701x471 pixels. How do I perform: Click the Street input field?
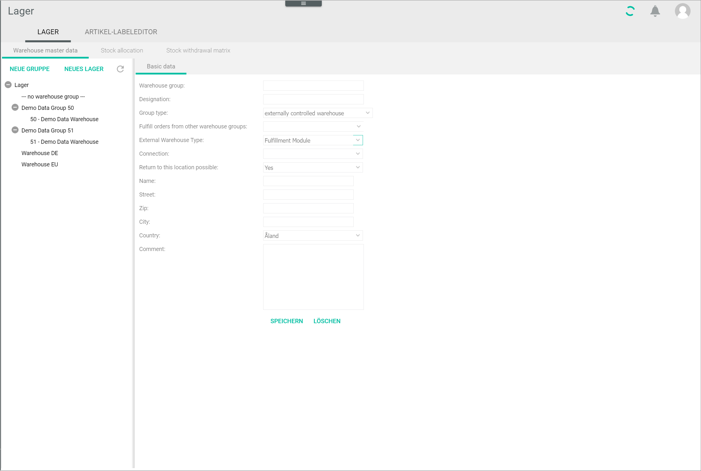click(x=308, y=195)
